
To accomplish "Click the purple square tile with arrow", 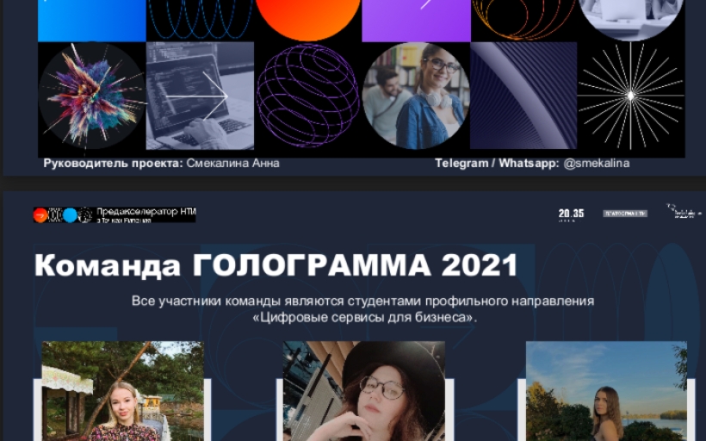I will coord(417,21).
